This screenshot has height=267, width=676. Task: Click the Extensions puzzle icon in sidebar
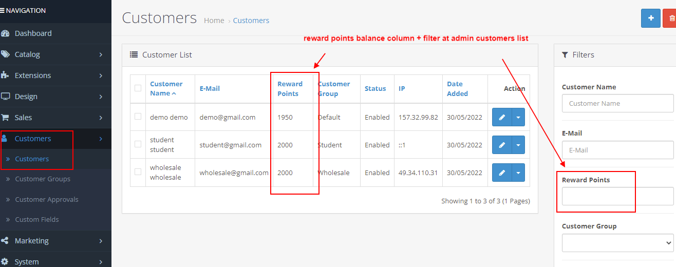[x=6, y=75]
